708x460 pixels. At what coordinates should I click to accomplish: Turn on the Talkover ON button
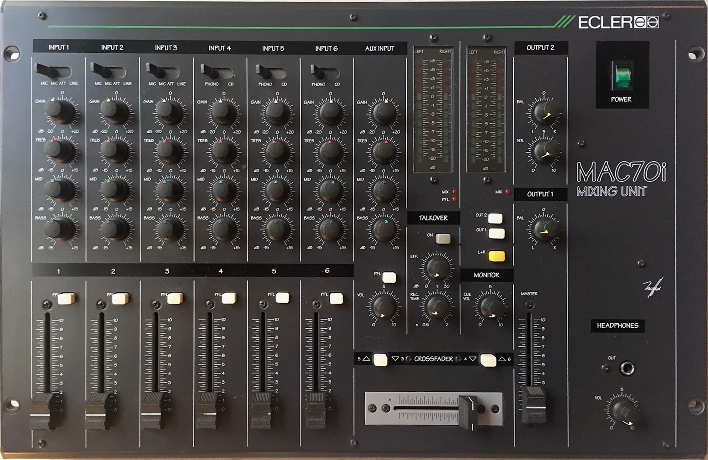443,238
